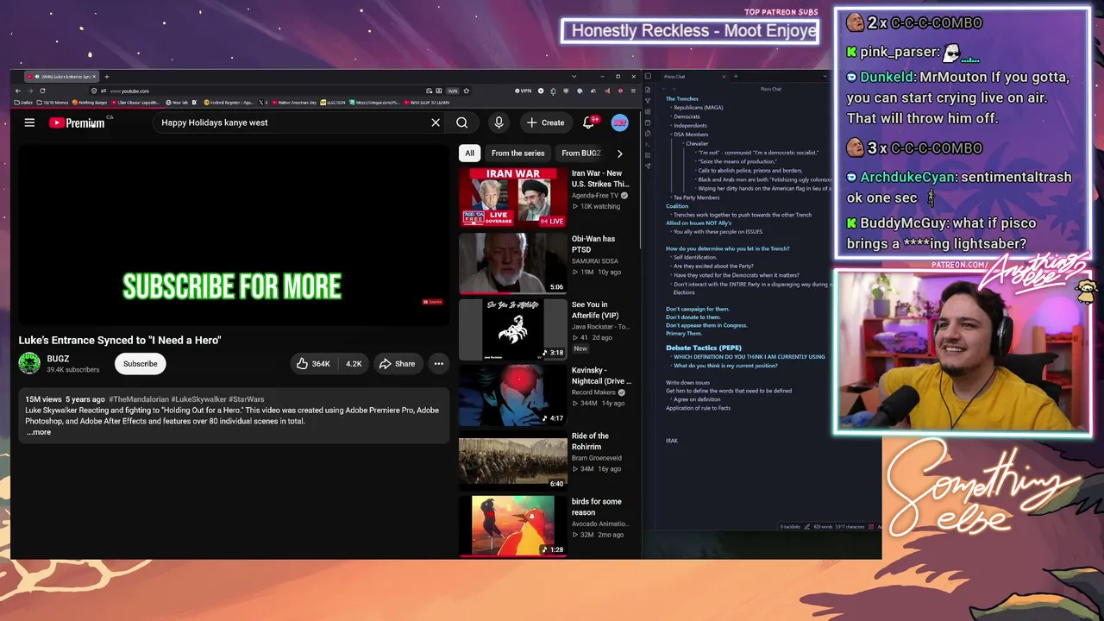This screenshot has width=1104, height=621.
Task: Open 'birds for some reason' video title
Action: pyautogui.click(x=596, y=507)
